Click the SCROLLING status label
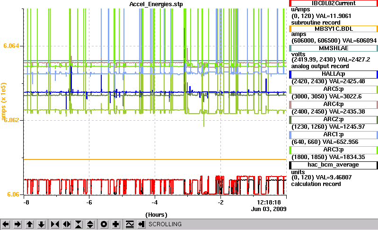The width and height of the screenshot is (378, 230). [165, 224]
